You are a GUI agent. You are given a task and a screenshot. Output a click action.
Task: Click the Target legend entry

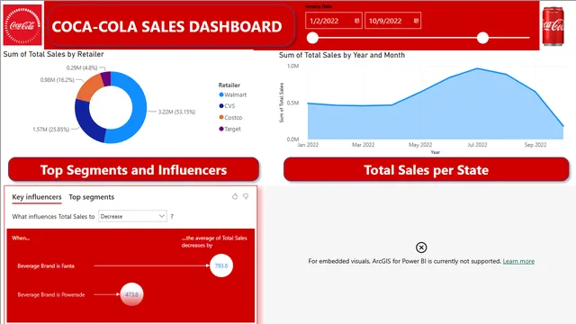point(230,129)
